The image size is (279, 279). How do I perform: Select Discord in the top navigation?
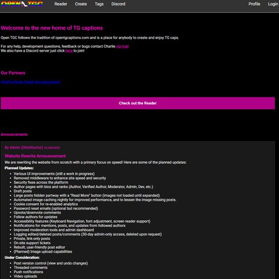click(118, 4)
